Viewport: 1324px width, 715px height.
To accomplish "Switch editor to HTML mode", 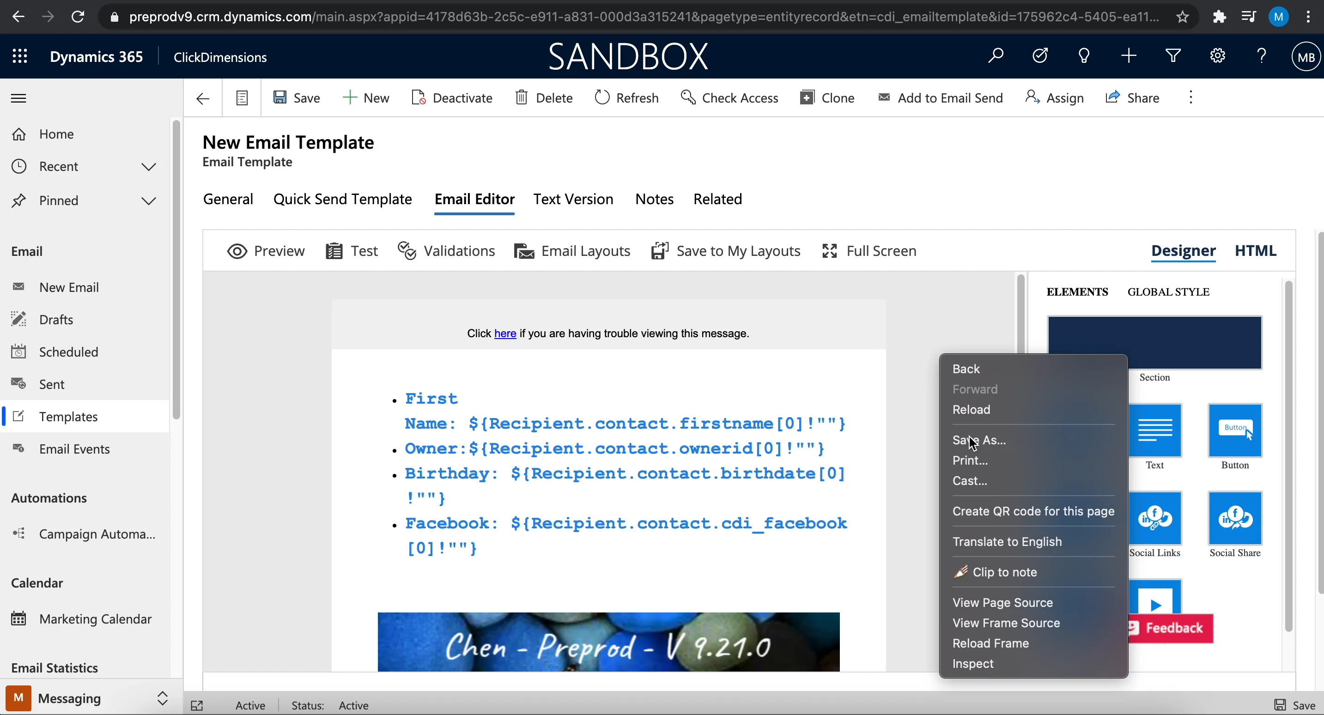I will click(1255, 251).
